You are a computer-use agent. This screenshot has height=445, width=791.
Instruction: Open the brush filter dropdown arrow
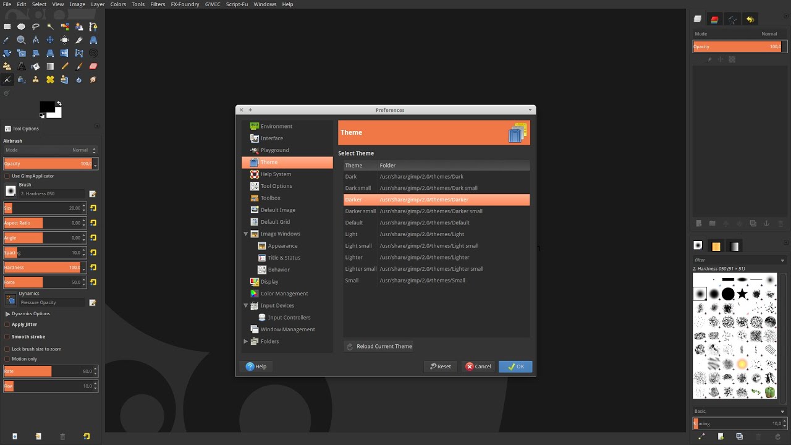coord(782,261)
